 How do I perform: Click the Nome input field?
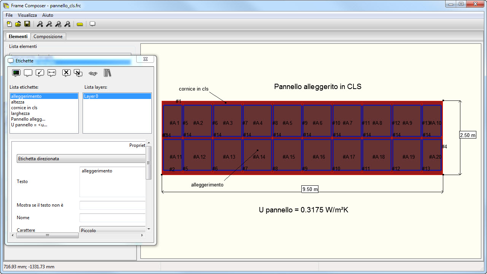click(x=113, y=218)
